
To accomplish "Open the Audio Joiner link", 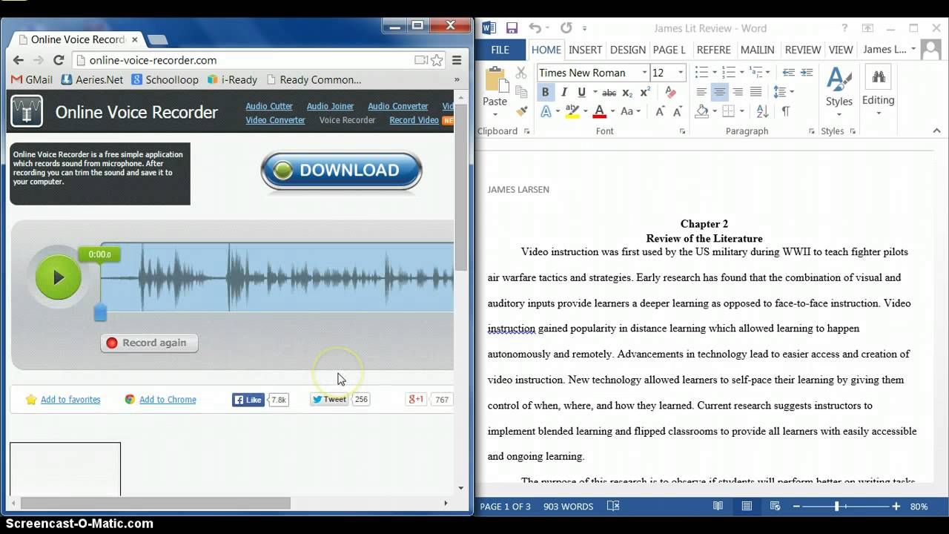I will [x=330, y=106].
